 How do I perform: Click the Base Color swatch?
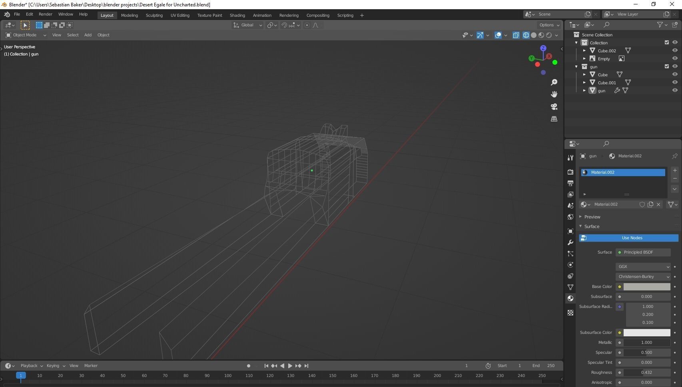click(x=647, y=287)
